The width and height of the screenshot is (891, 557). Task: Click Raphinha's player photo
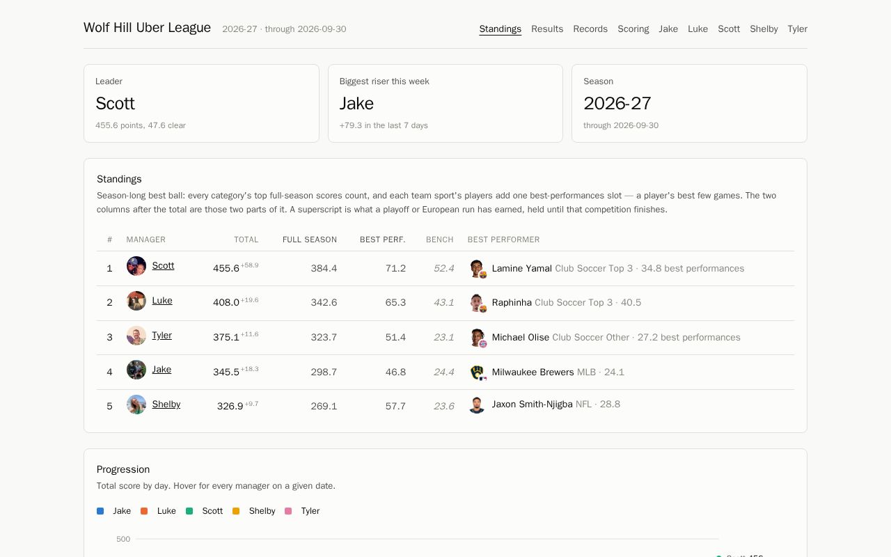[x=477, y=303]
